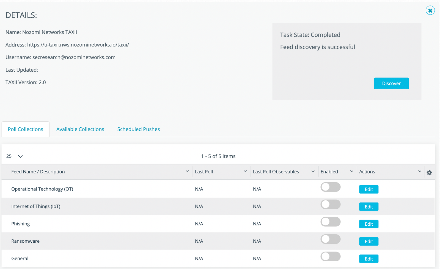
Task: Open the Enabled column dropdown arrow
Action: coord(351,171)
